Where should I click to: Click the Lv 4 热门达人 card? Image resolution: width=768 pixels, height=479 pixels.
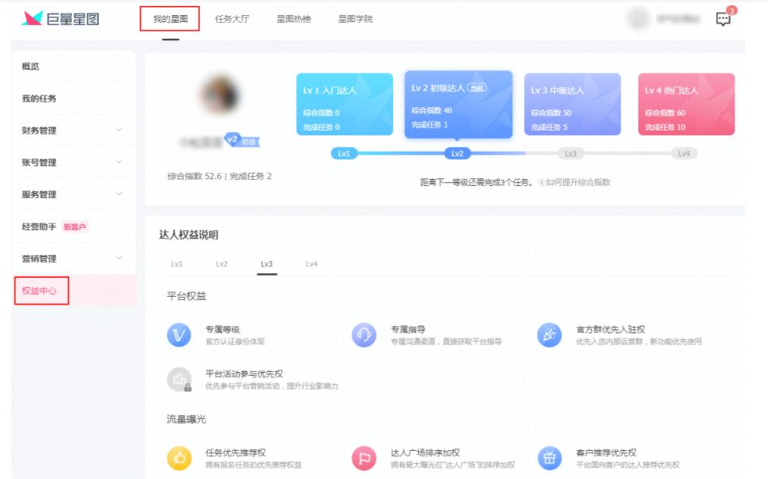point(686,104)
